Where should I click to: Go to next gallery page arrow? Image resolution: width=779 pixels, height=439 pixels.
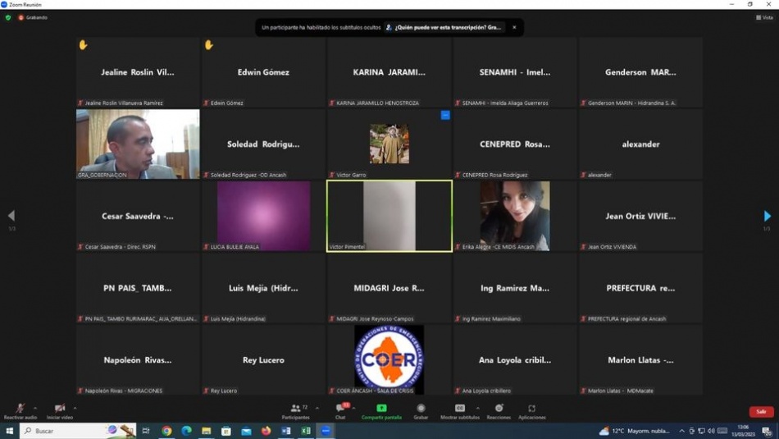click(x=767, y=216)
